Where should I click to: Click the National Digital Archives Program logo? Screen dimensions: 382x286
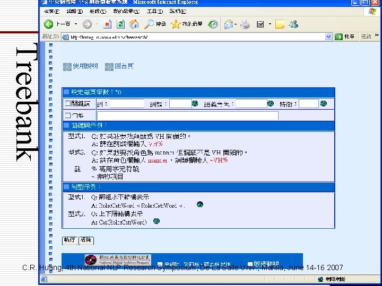click(118, 260)
